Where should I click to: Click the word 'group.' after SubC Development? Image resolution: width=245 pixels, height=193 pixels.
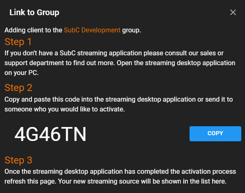[x=132, y=30]
